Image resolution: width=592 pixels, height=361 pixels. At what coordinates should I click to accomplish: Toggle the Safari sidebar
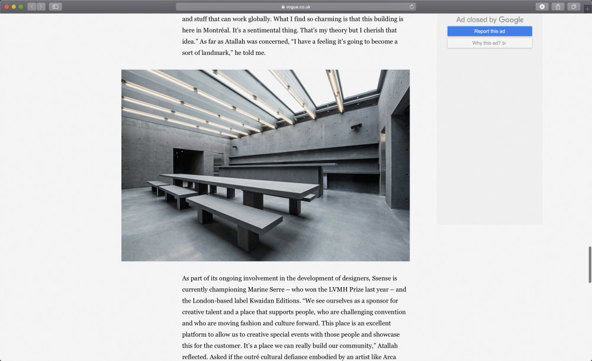coord(55,6)
